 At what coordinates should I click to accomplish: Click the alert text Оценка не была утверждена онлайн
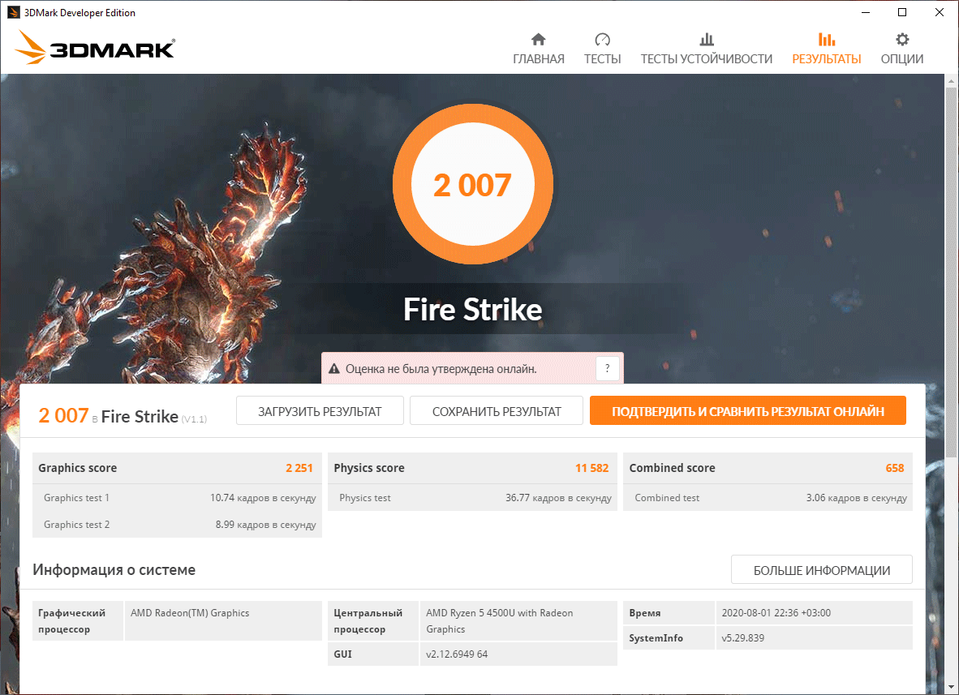point(441,369)
